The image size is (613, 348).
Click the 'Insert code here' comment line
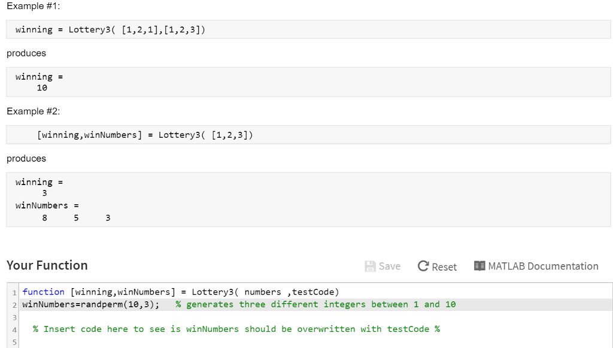(236, 329)
